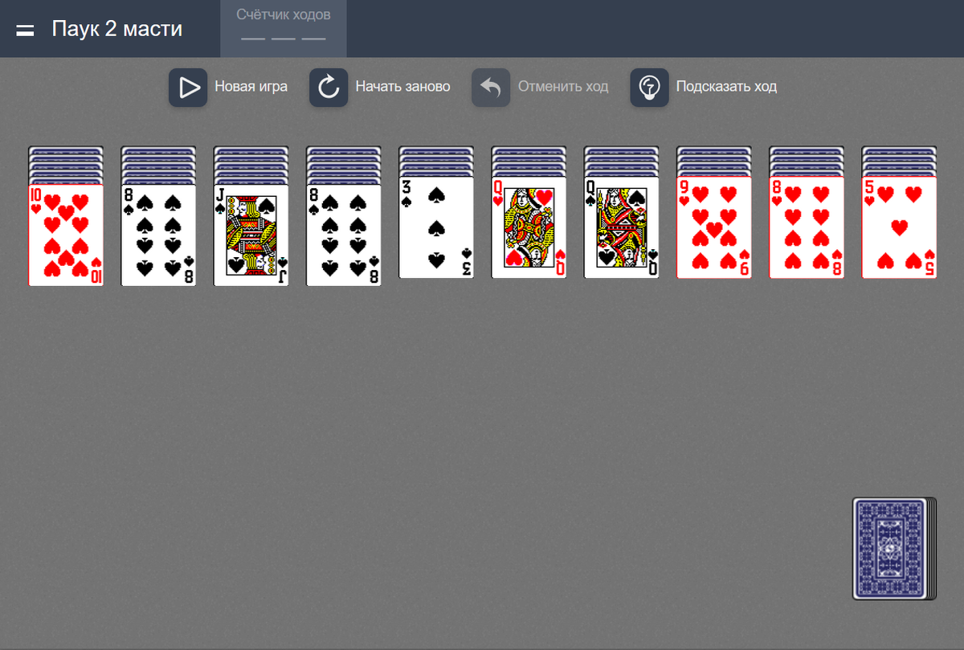The width and height of the screenshot is (964, 650).
Task: Select the 8 of spades in second column
Action: [158, 235]
